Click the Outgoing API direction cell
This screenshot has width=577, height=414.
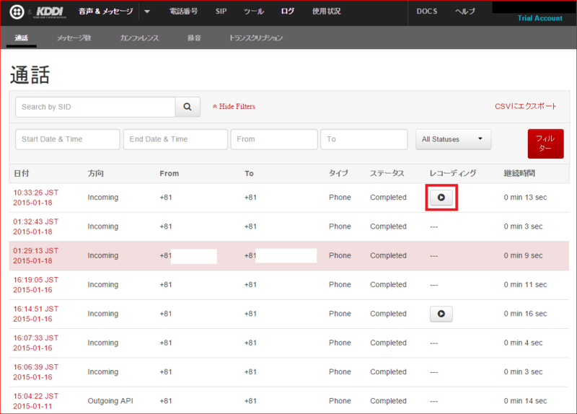[x=110, y=401]
